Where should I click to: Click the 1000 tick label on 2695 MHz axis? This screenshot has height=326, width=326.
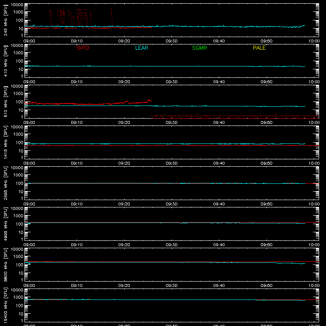[x=18, y=175]
